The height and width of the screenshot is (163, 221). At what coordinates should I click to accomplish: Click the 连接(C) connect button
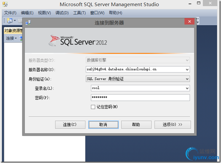(70, 125)
